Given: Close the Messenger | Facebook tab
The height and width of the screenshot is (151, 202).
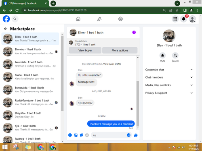Looking at the screenshot, I should [46, 3].
